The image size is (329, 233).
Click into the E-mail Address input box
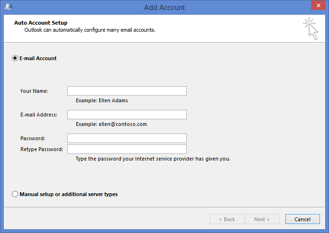(x=127, y=115)
